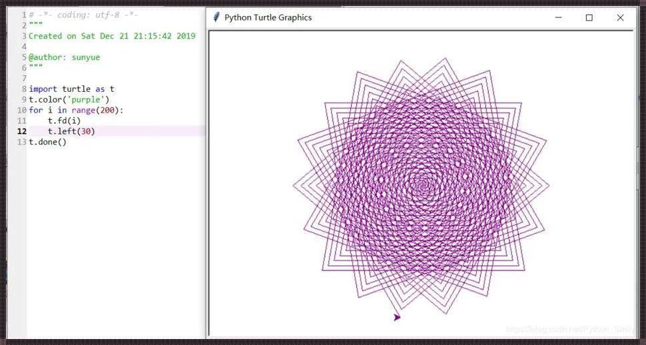Close the Python Turtle Graphics window
The image size is (646, 345).
[620, 18]
